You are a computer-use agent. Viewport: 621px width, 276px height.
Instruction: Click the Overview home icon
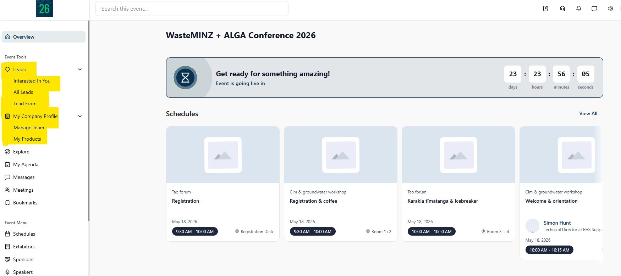(7, 37)
